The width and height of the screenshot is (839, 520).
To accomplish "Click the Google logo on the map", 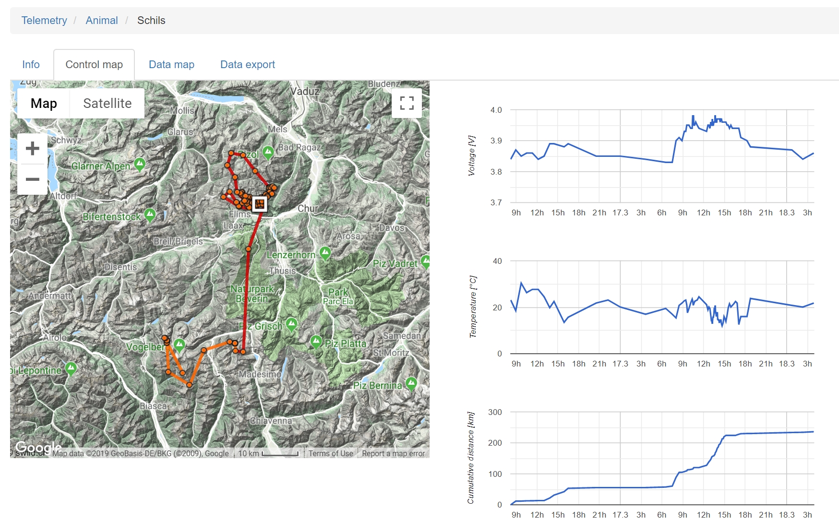I will 37,448.
